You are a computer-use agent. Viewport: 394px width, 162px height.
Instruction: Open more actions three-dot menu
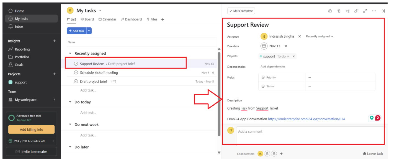[374, 11]
